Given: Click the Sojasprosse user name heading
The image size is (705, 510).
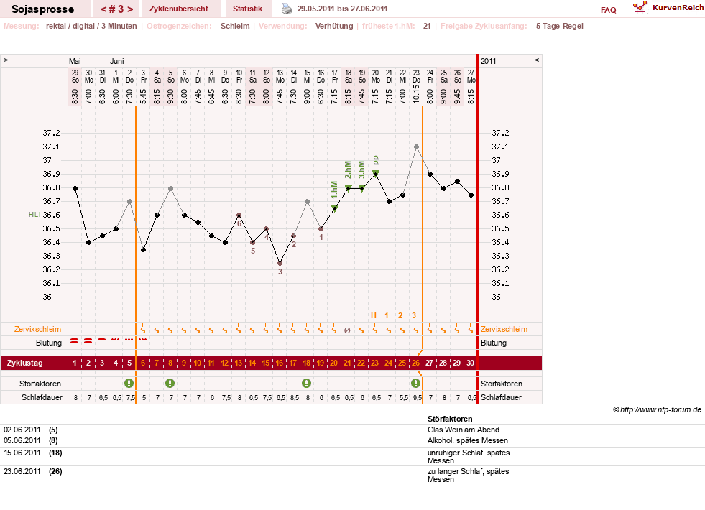Looking at the screenshot, I should coord(42,9).
